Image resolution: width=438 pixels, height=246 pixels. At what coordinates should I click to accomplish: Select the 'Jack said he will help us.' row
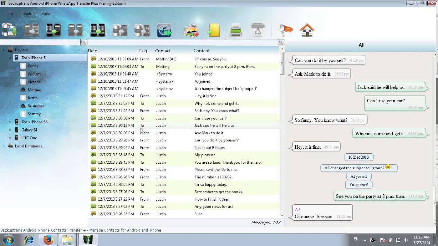(x=184, y=125)
